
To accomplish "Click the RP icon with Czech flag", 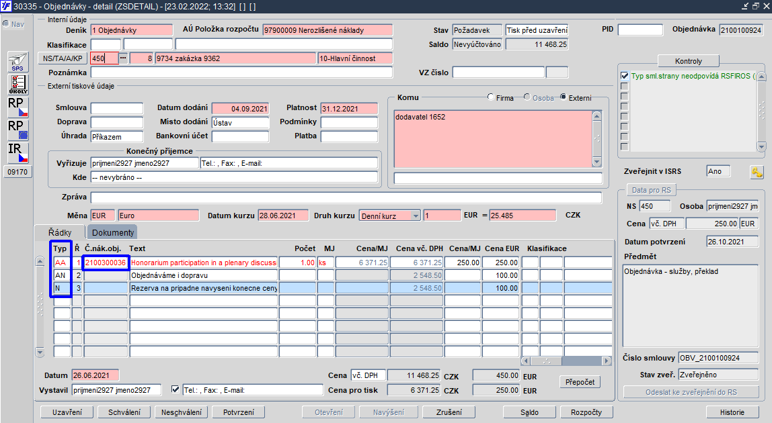I will 17,107.
